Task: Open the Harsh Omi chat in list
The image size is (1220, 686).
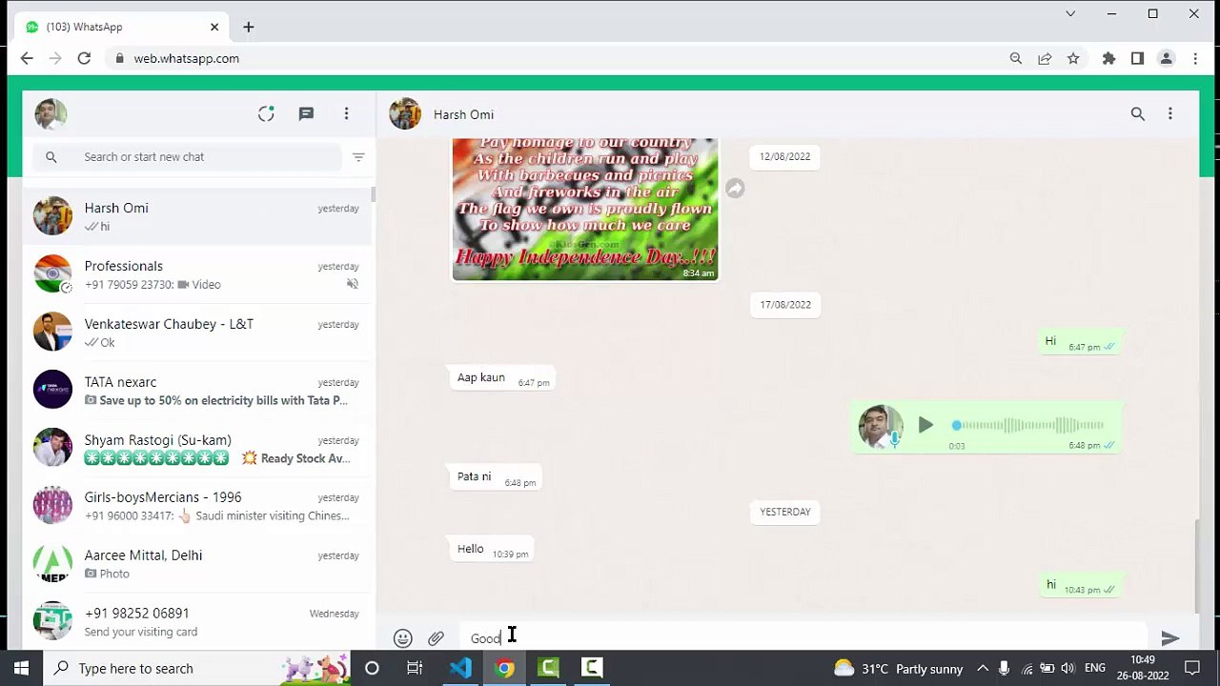Action: pos(197,216)
